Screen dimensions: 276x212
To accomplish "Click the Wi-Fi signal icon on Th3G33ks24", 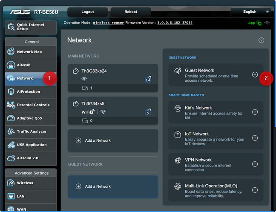I will coord(84,79).
